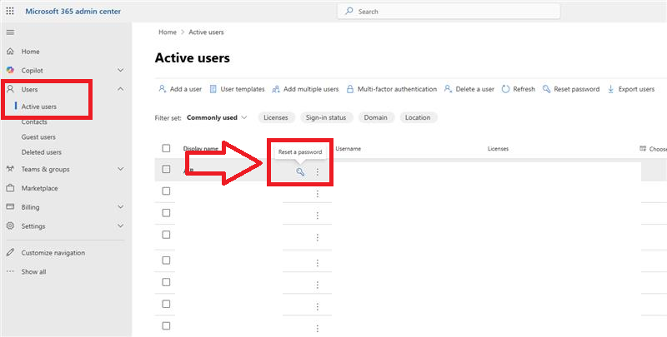This screenshot has height=337, width=667.
Task: Collapse the Users section chevron
Action: click(x=121, y=90)
